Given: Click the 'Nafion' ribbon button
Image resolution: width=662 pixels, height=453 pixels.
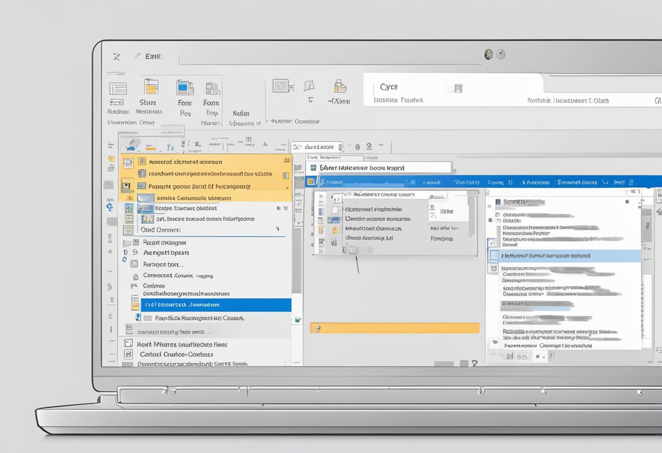Looking at the screenshot, I should tap(241, 113).
